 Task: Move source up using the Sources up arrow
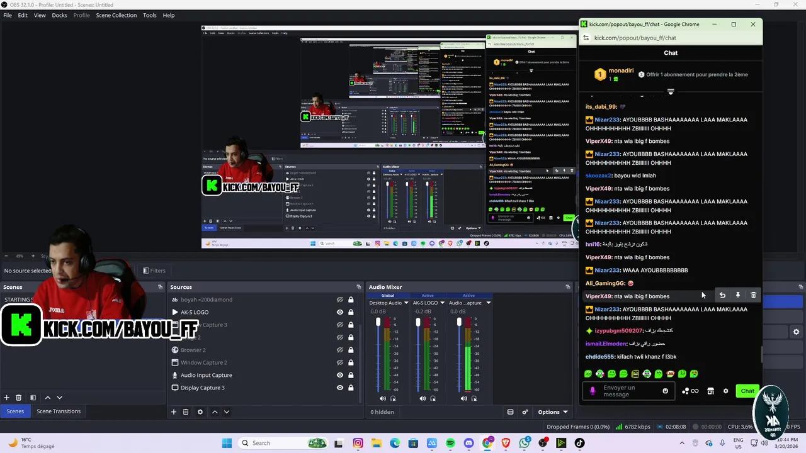pos(215,412)
